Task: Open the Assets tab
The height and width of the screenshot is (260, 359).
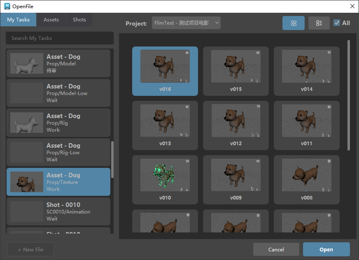Action: pyautogui.click(x=51, y=20)
